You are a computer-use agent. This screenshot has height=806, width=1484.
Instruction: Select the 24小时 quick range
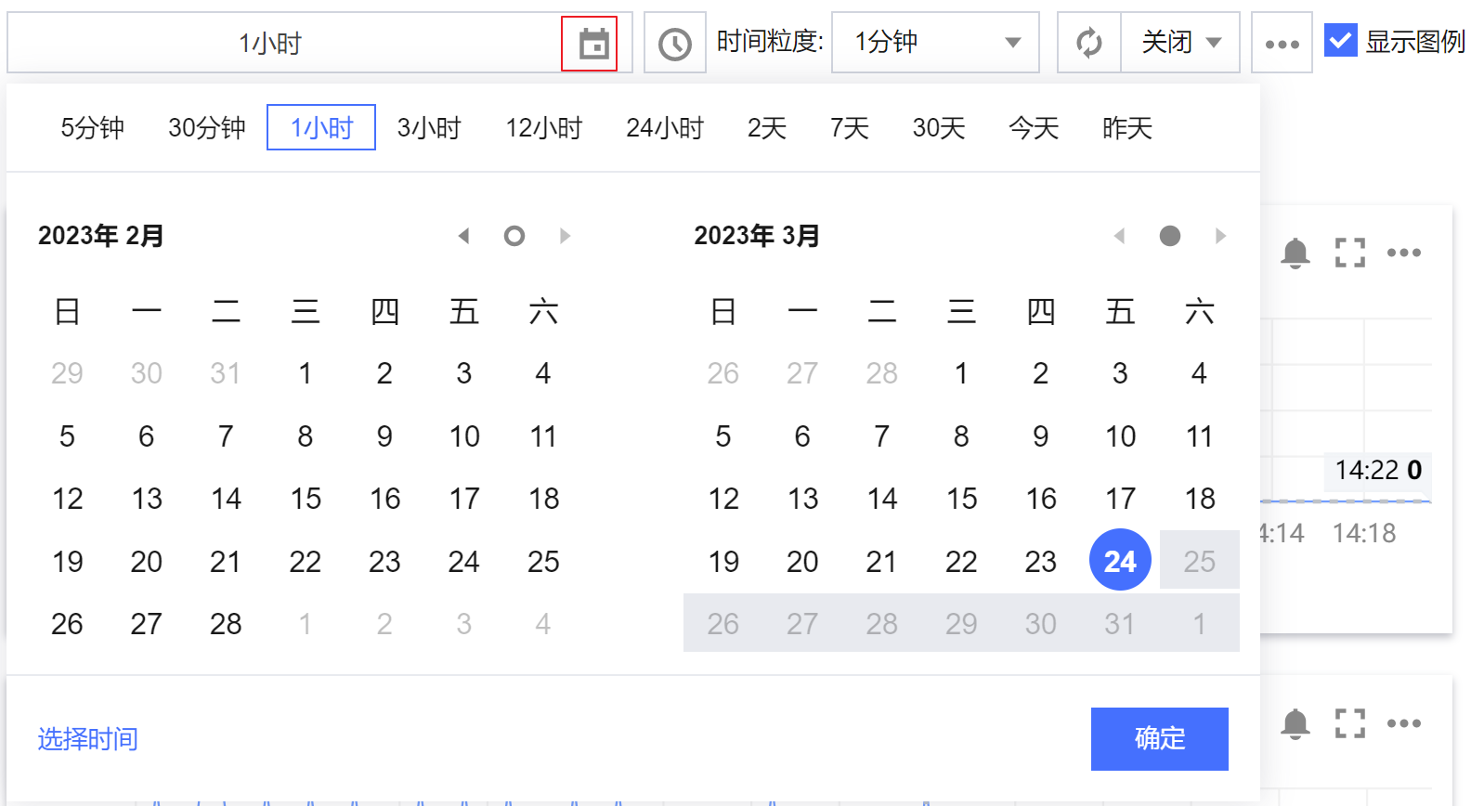665,128
